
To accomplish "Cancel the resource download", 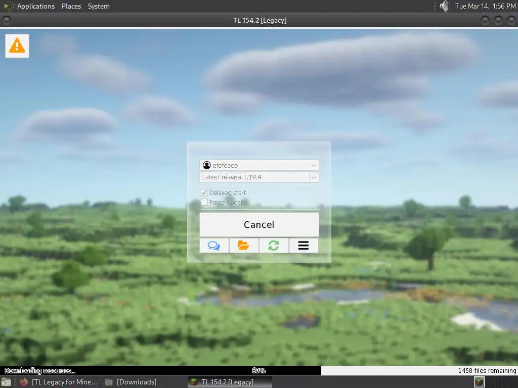I will click(260, 225).
